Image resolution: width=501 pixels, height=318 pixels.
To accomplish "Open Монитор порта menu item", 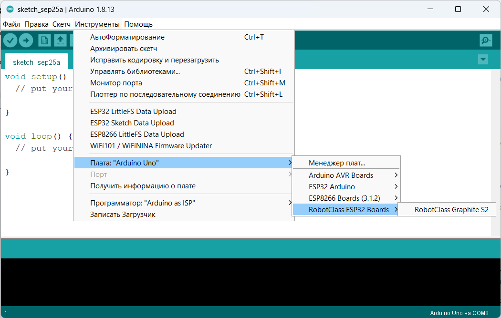I will pyautogui.click(x=183, y=83).
